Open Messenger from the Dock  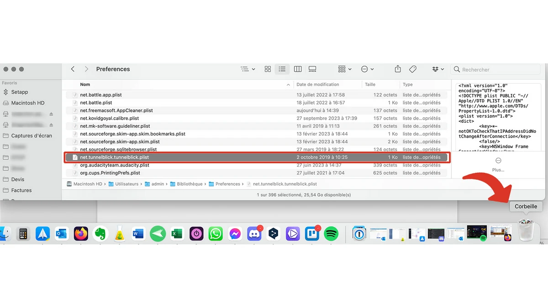(235, 234)
